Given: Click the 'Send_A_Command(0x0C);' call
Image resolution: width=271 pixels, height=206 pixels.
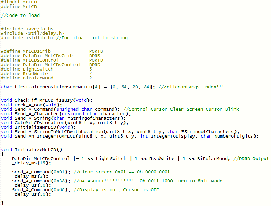Looking at the screenshot, I should (x=41, y=190).
